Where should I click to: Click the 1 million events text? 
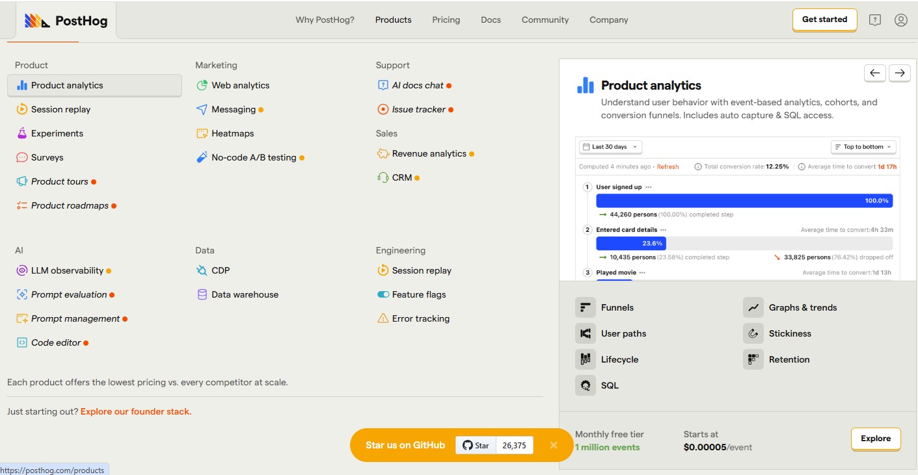pos(608,447)
